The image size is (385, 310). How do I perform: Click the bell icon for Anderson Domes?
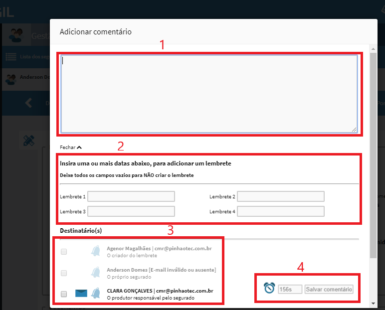(96, 272)
